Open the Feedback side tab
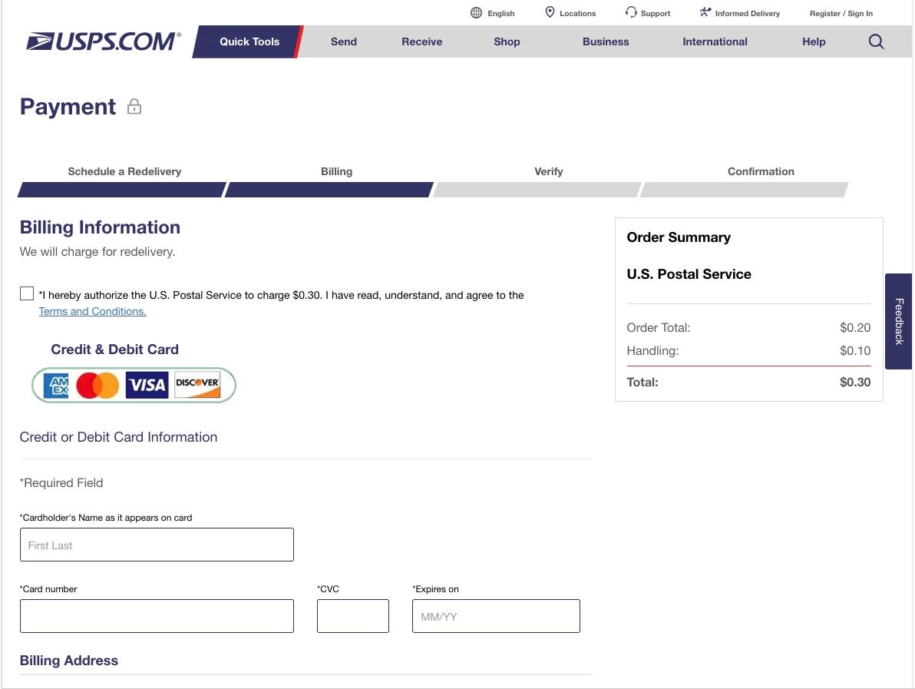Image resolution: width=915 pixels, height=689 pixels. pos(899,320)
